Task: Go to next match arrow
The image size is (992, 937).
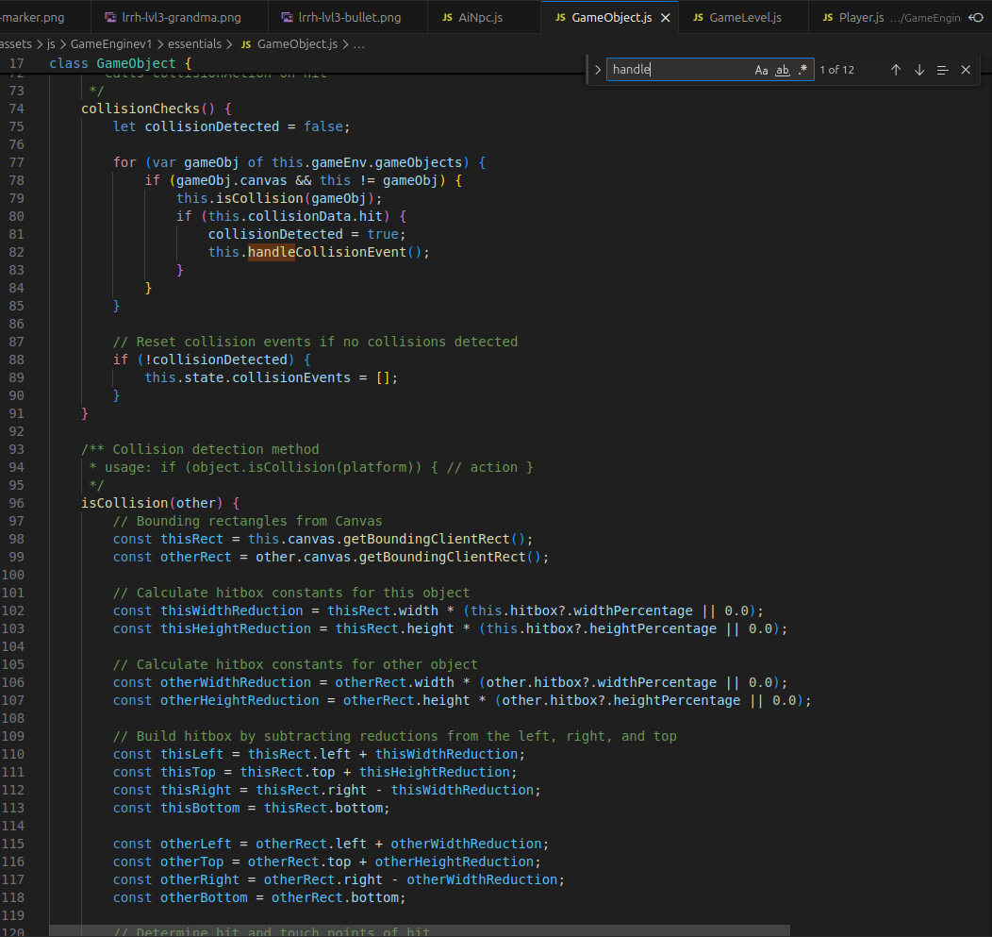Action: [x=919, y=70]
